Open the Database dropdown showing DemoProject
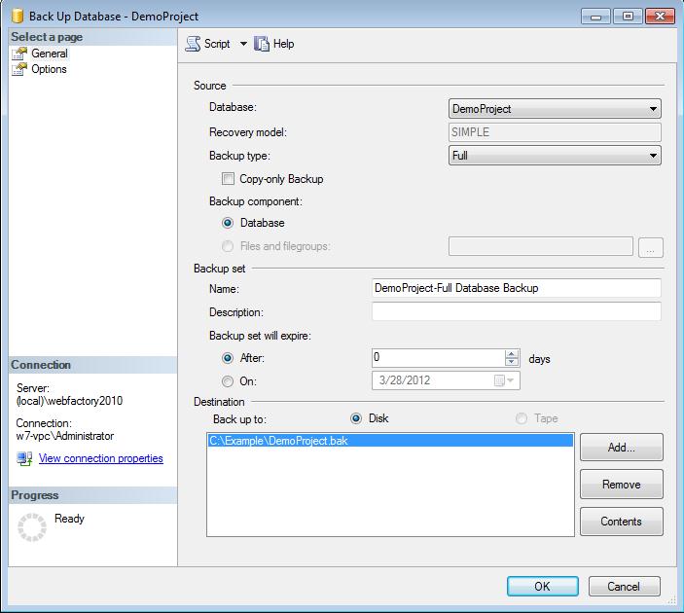 pos(653,109)
